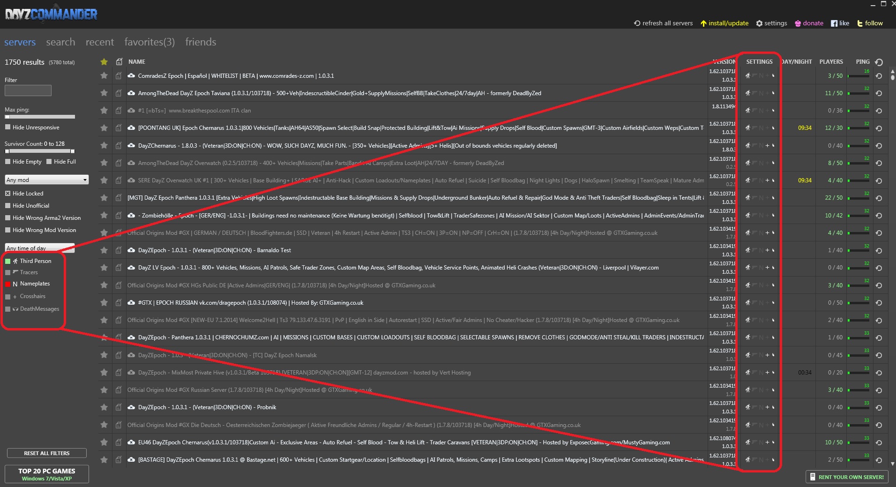Switch to the servers tab
The height and width of the screenshot is (487, 896).
click(20, 42)
